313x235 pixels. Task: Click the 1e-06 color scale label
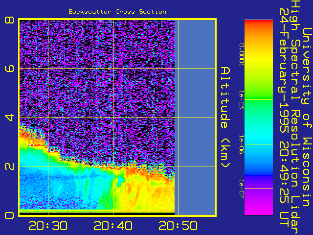242,144
